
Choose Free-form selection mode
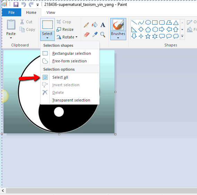tap(70, 61)
